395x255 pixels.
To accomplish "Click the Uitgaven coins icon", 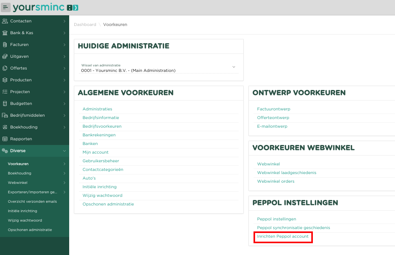I will pyautogui.click(x=5, y=56).
